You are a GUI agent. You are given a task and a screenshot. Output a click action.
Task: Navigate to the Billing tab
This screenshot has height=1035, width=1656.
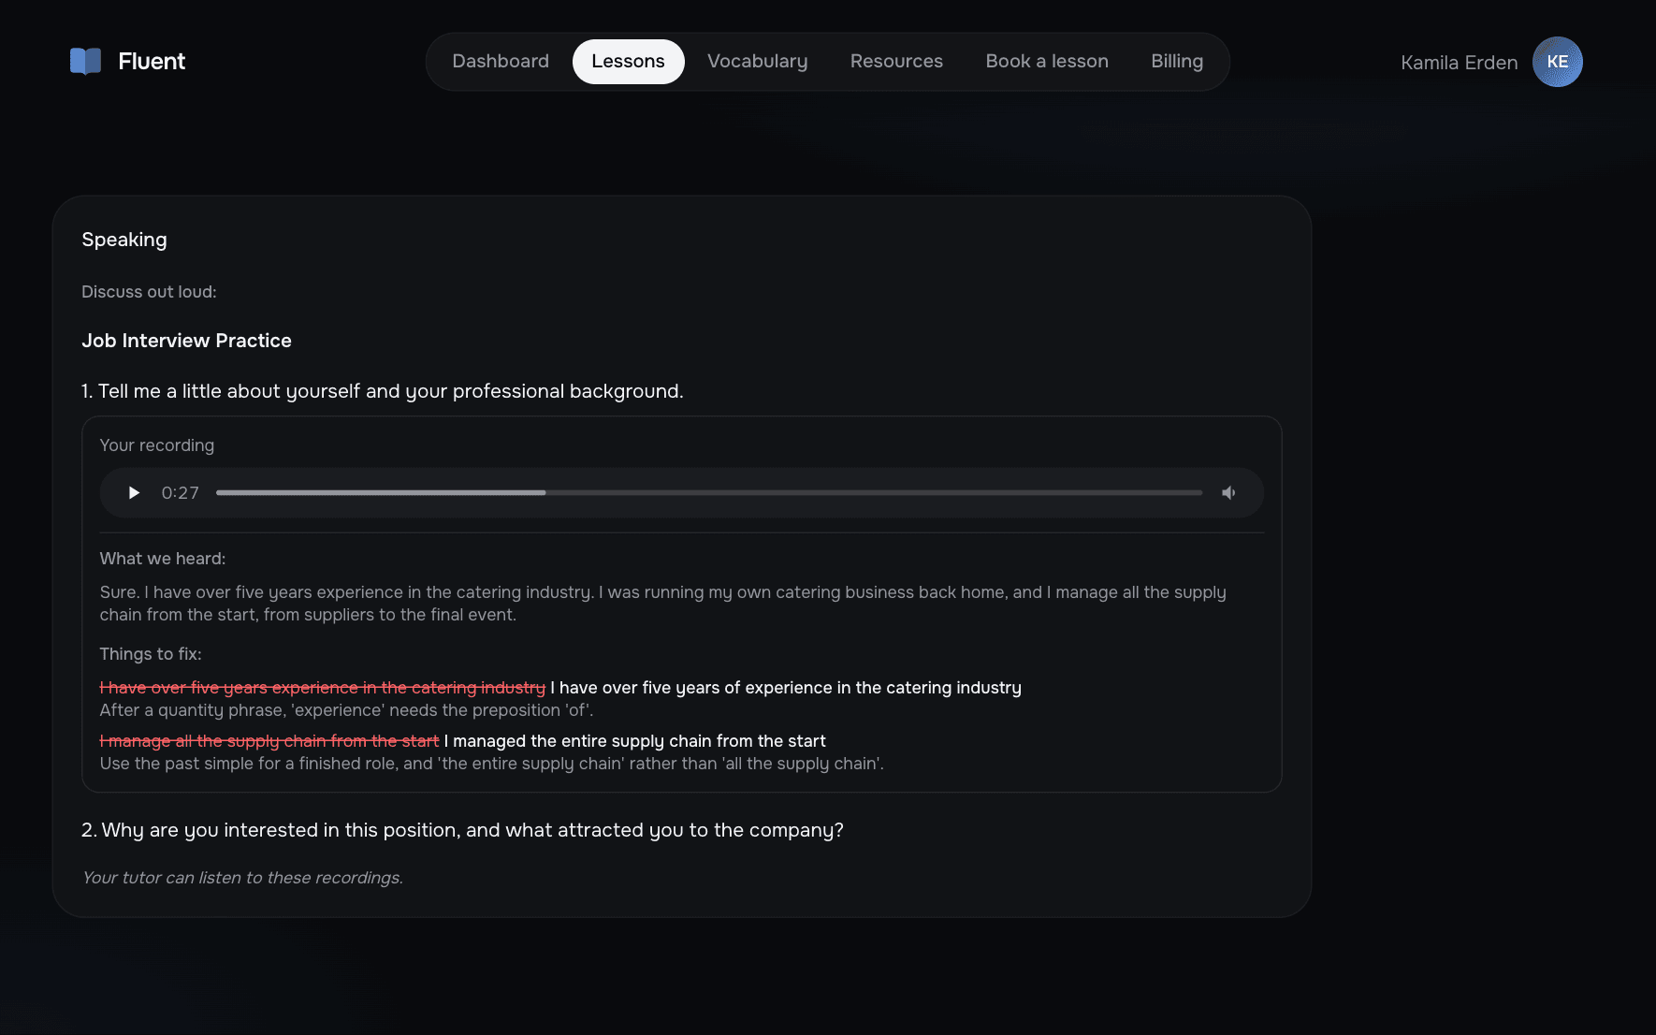pyautogui.click(x=1177, y=62)
